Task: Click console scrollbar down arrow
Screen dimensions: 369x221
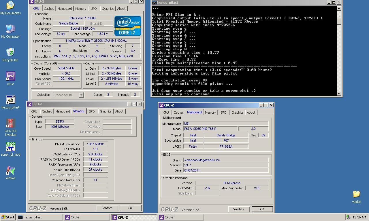Action: (339, 93)
